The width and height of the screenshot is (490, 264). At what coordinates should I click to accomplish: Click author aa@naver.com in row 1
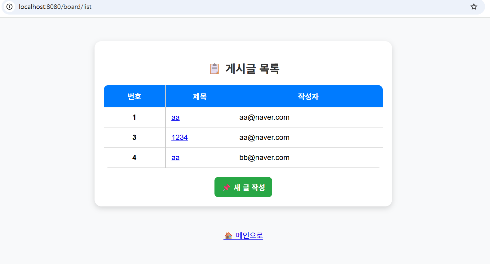[264, 117]
